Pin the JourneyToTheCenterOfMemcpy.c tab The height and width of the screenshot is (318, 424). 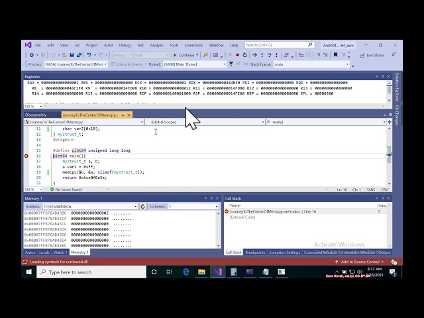[x=123, y=115]
